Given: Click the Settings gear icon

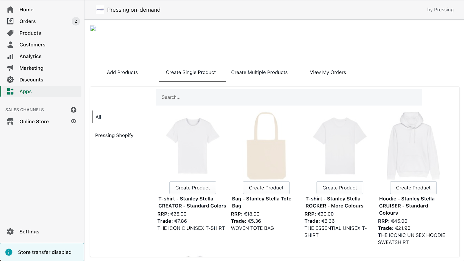Looking at the screenshot, I should pyautogui.click(x=10, y=231).
